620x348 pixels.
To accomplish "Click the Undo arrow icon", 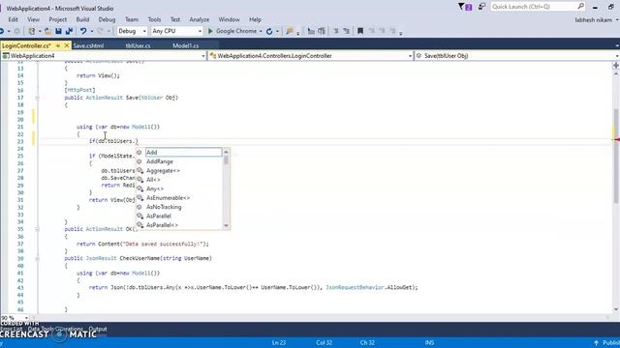I will 83,31.
